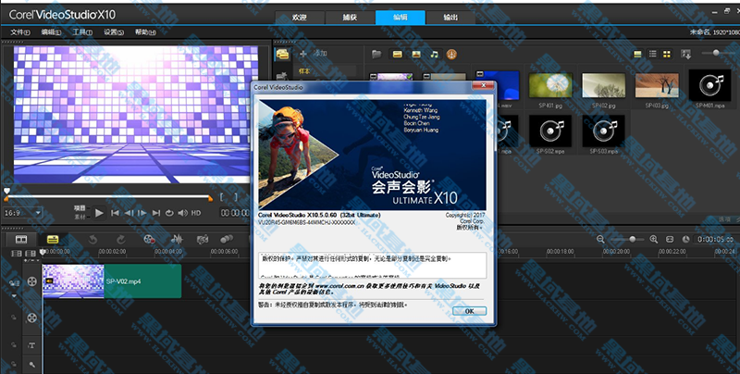Redo the last action
The width and height of the screenshot is (740, 374).
click(121, 240)
